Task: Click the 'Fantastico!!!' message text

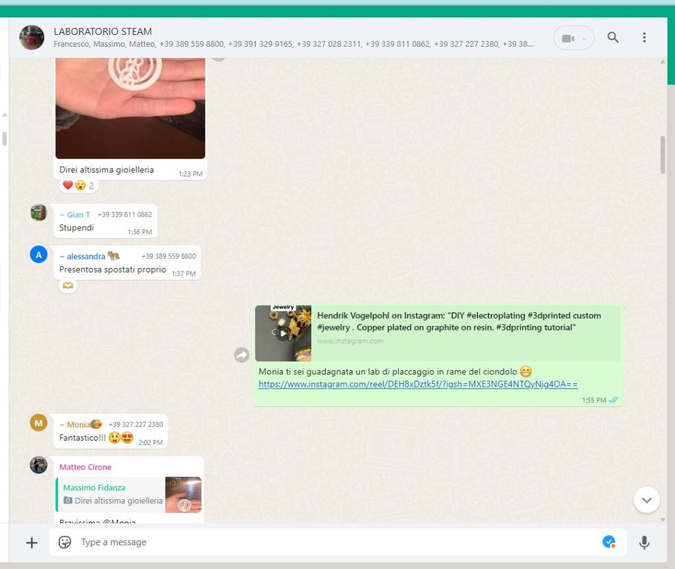Action: [82, 438]
